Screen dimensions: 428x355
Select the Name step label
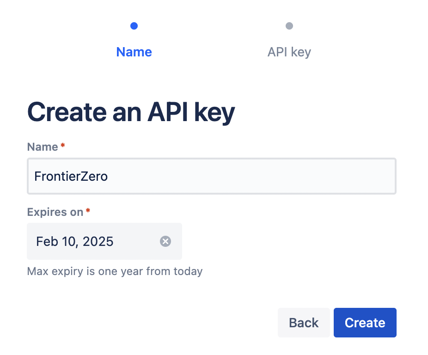tap(134, 52)
